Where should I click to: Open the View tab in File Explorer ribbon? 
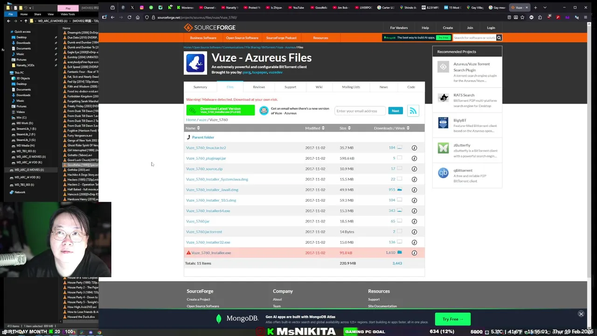50,14
